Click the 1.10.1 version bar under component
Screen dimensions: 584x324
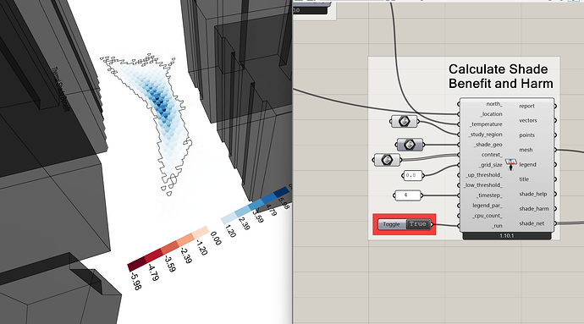point(506,236)
